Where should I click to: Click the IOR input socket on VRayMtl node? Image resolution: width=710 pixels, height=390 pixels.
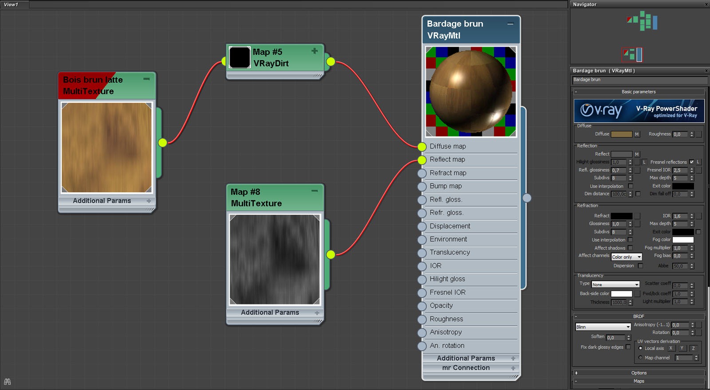(422, 266)
